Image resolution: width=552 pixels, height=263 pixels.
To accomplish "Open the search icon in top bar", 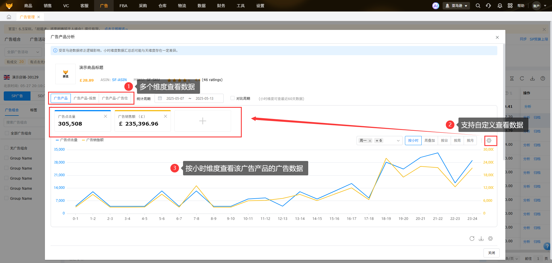I will click(x=478, y=6).
